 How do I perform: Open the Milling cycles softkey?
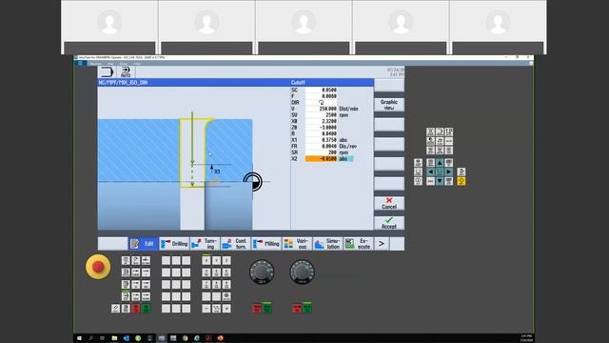point(266,244)
